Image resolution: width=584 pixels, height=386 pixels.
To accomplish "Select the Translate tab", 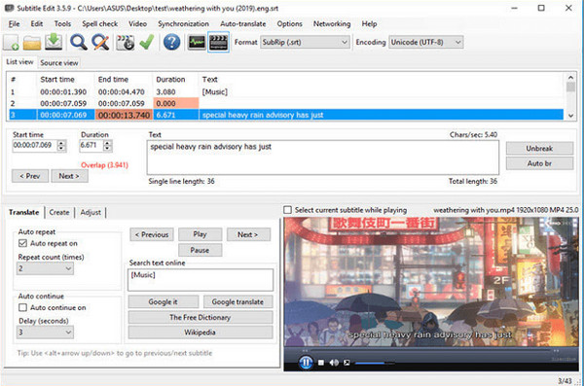I will tap(23, 212).
